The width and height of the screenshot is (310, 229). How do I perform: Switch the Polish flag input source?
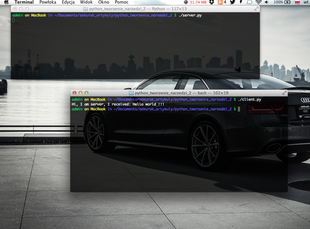click(297, 2)
